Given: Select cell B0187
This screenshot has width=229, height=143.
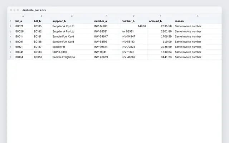Looking at the screenshot, I should pyautogui.click(x=42, y=47).
